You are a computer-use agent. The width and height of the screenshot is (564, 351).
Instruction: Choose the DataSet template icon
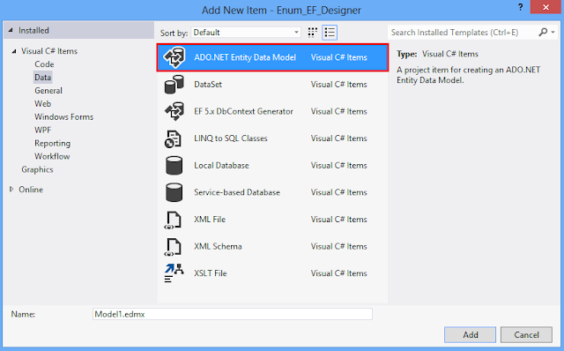click(x=174, y=85)
